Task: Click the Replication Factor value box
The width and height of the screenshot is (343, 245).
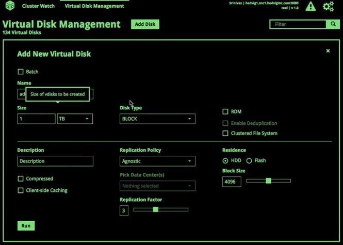Action: [x=124, y=210]
